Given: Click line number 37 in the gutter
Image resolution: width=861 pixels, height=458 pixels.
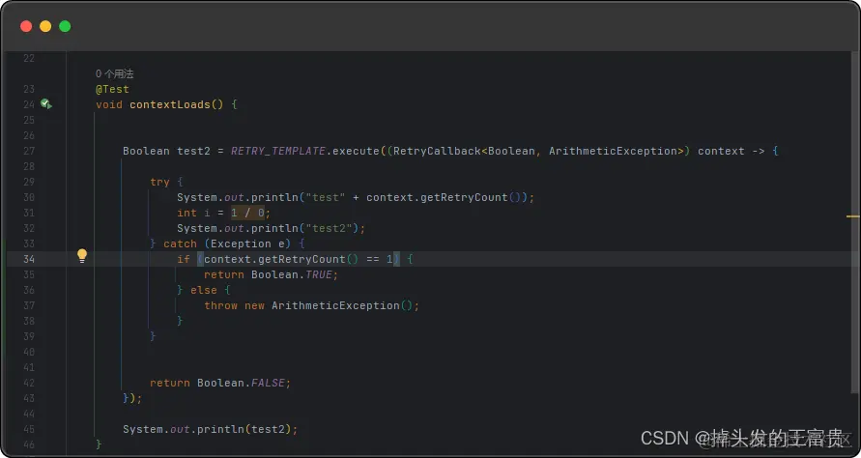Looking at the screenshot, I should tap(29, 305).
